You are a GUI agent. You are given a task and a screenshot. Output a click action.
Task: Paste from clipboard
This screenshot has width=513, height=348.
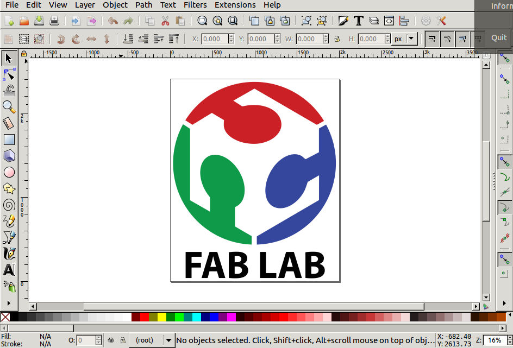click(180, 21)
